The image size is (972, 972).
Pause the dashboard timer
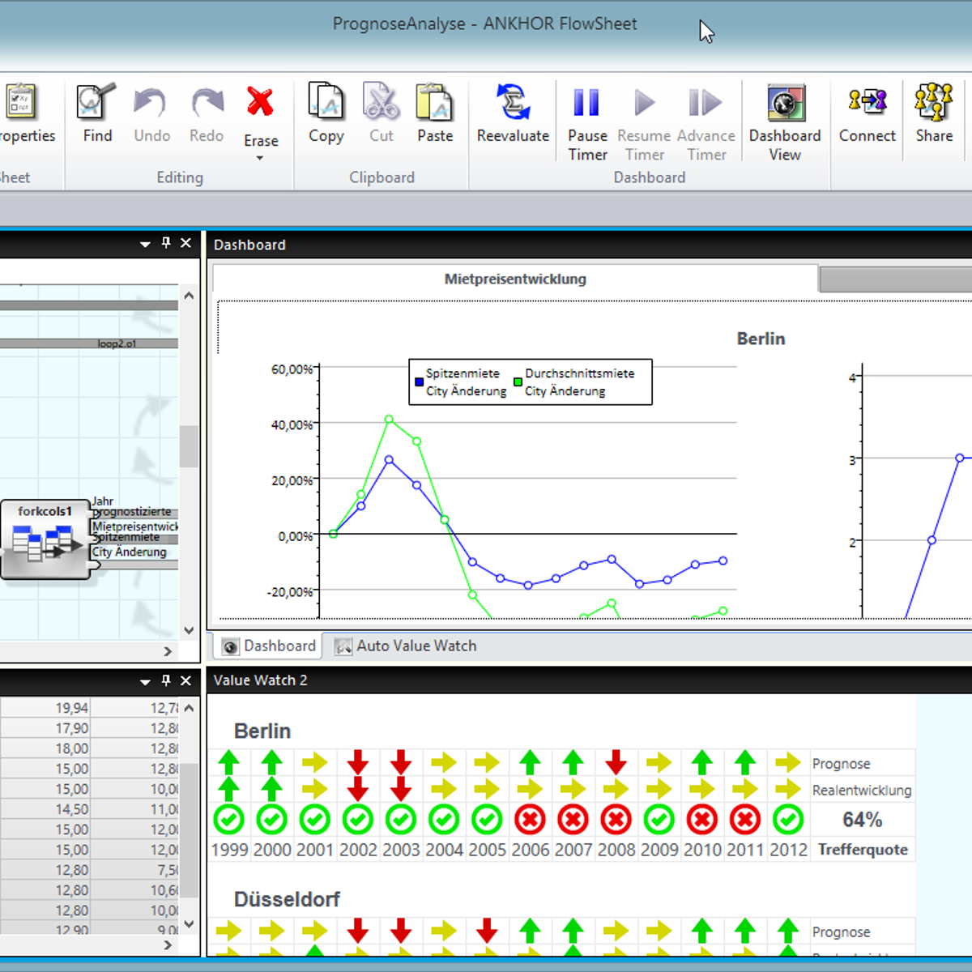click(587, 122)
